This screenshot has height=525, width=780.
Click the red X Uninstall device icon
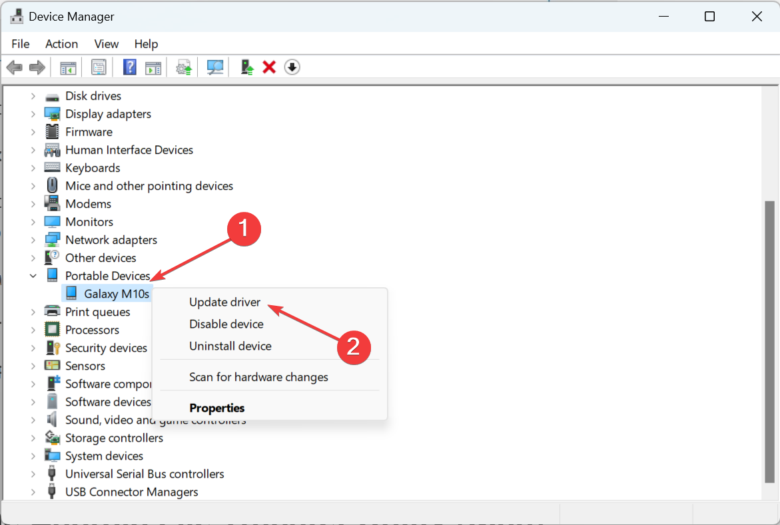click(269, 67)
